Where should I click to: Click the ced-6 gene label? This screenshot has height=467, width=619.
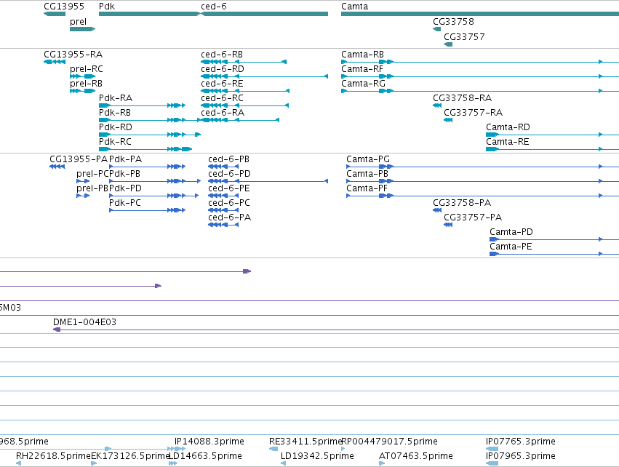(214, 7)
